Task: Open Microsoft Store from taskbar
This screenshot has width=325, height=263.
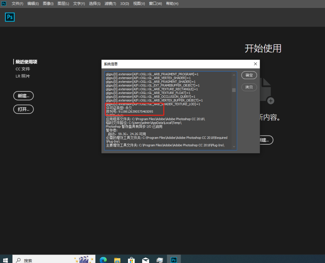Action: [x=131, y=260]
